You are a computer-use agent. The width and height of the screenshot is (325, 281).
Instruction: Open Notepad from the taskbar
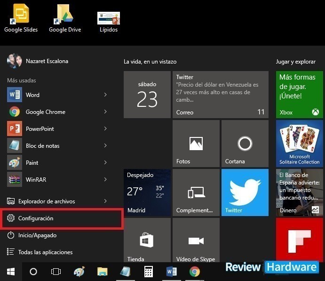pyautogui.click(x=126, y=272)
